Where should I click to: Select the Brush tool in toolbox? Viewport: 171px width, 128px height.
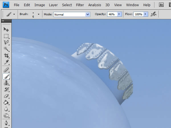tap(6, 76)
